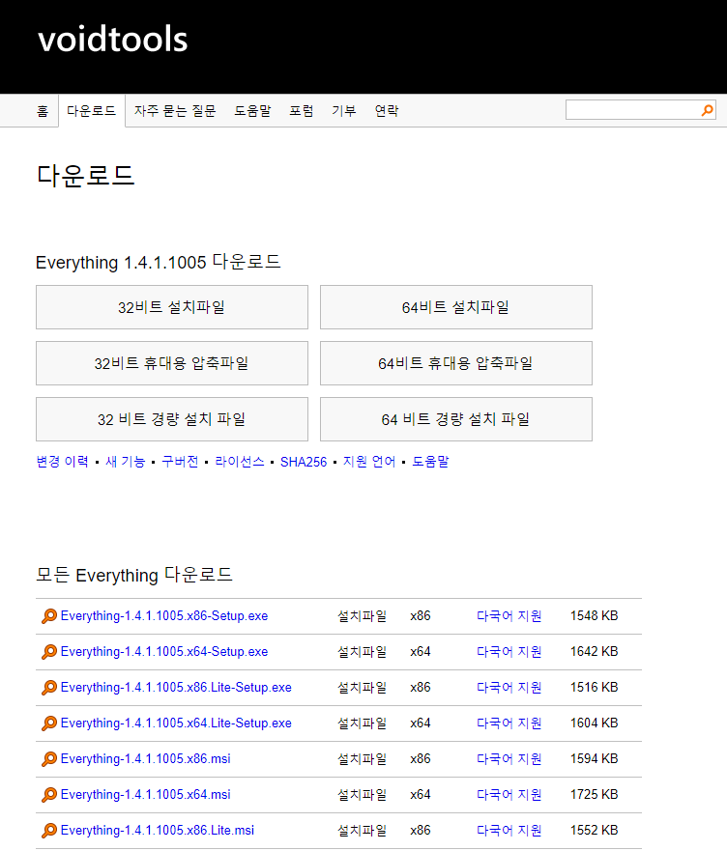Image resolution: width=727 pixels, height=851 pixels.
Task: Select the 1604 KB size cell
Action: (x=594, y=723)
